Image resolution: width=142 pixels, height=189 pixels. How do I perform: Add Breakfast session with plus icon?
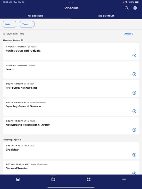(x=134, y=155)
